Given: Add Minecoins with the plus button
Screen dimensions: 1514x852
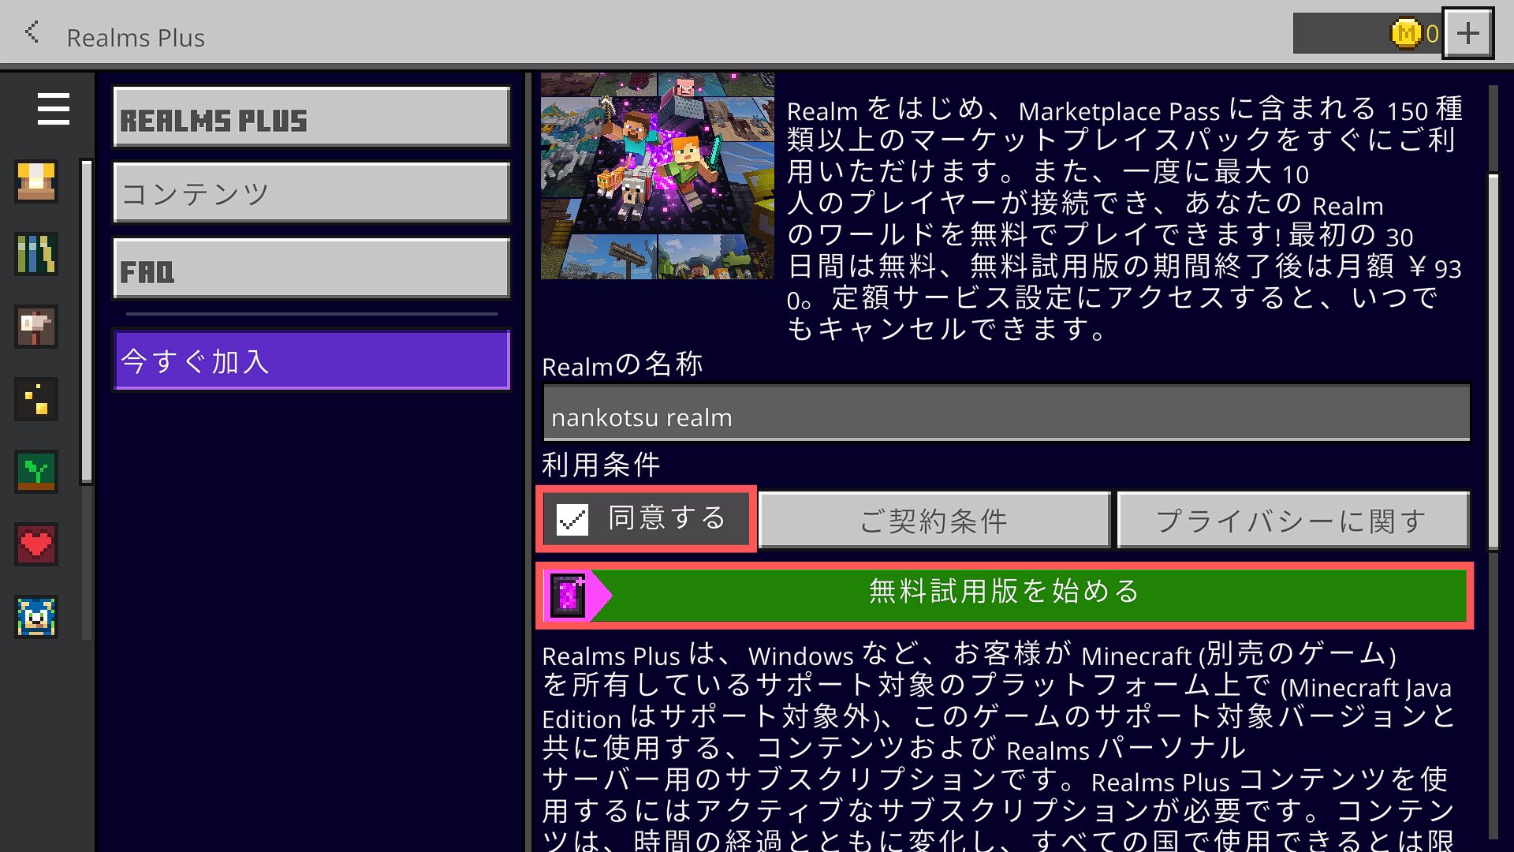Looking at the screenshot, I should 1467,34.
